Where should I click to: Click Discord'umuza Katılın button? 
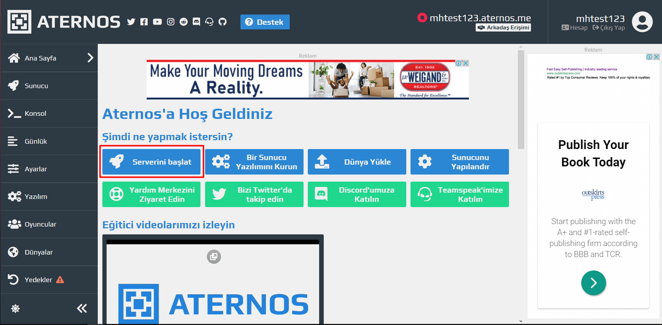357,194
